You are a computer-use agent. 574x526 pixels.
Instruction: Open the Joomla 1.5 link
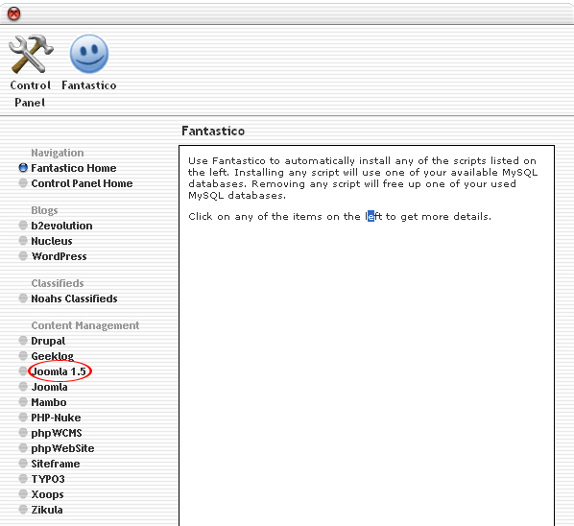click(59, 371)
